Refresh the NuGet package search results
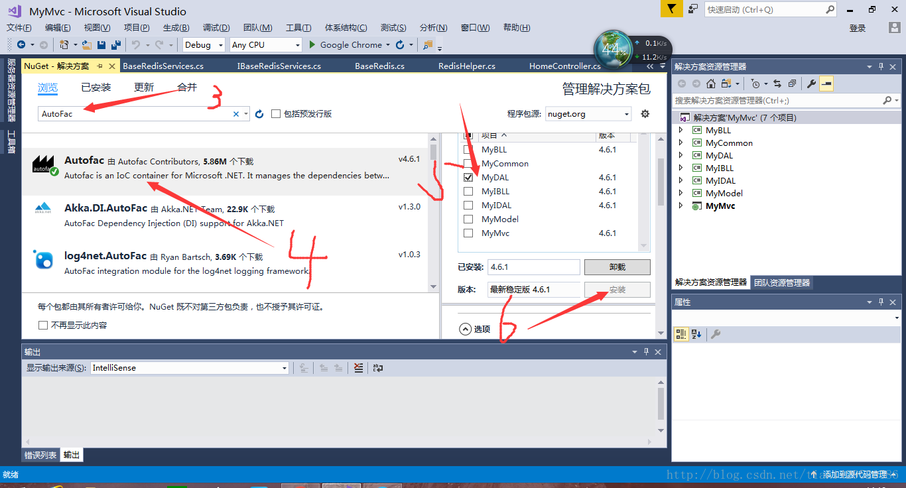The image size is (906, 488). [x=259, y=114]
